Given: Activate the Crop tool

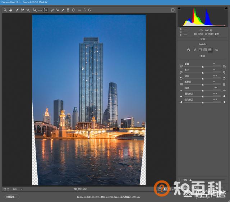Looking at the screenshot, I should pos(34,10).
